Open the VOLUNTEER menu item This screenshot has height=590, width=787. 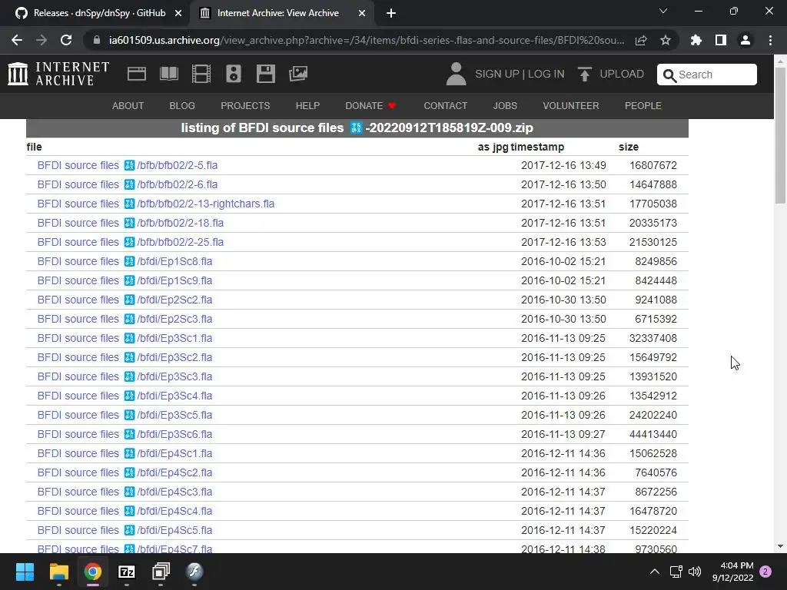point(571,106)
